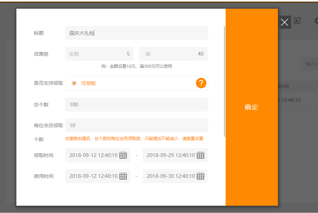Click the 标题 title input field
The image size is (318, 213).
(136, 33)
